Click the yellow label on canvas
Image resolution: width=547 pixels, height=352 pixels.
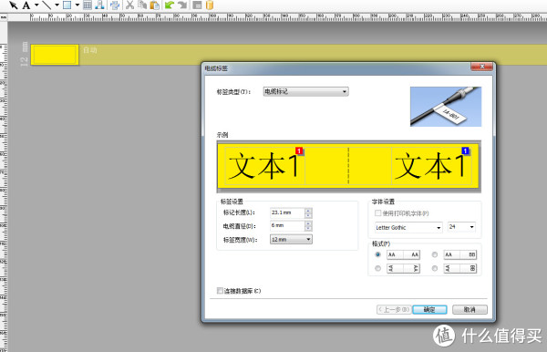point(55,55)
